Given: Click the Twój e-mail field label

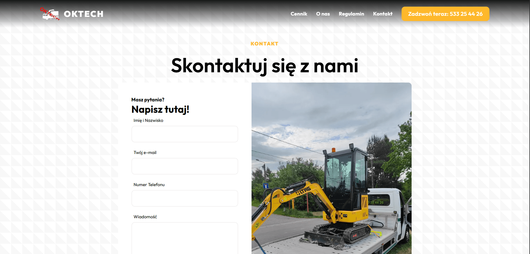Looking at the screenshot, I should [145, 153].
